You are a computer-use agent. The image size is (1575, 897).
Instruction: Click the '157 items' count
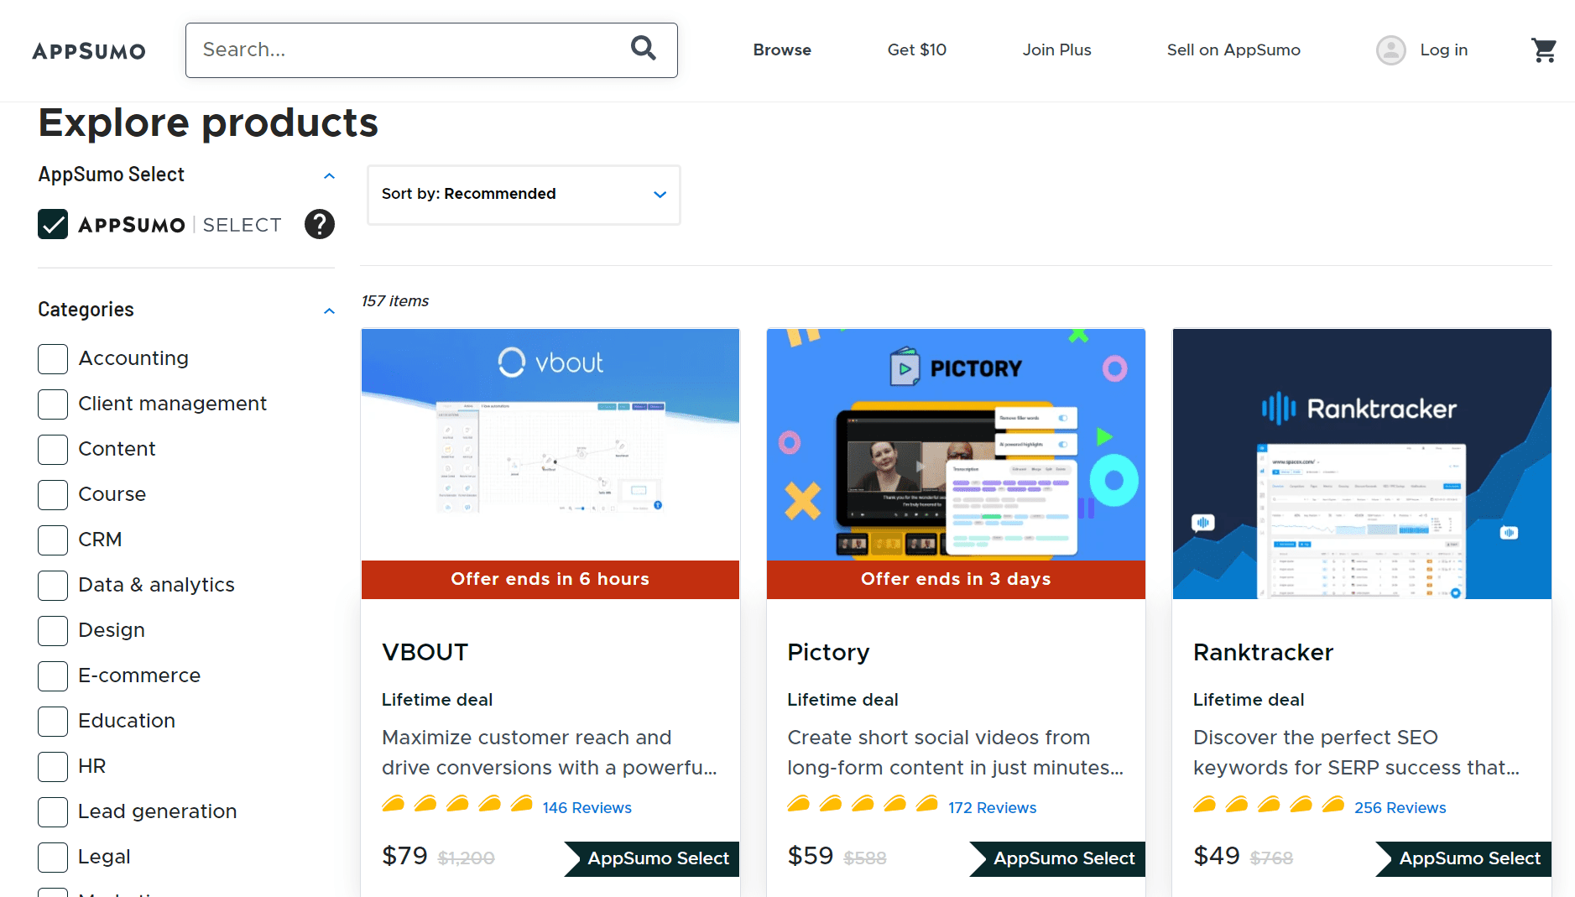(x=394, y=300)
